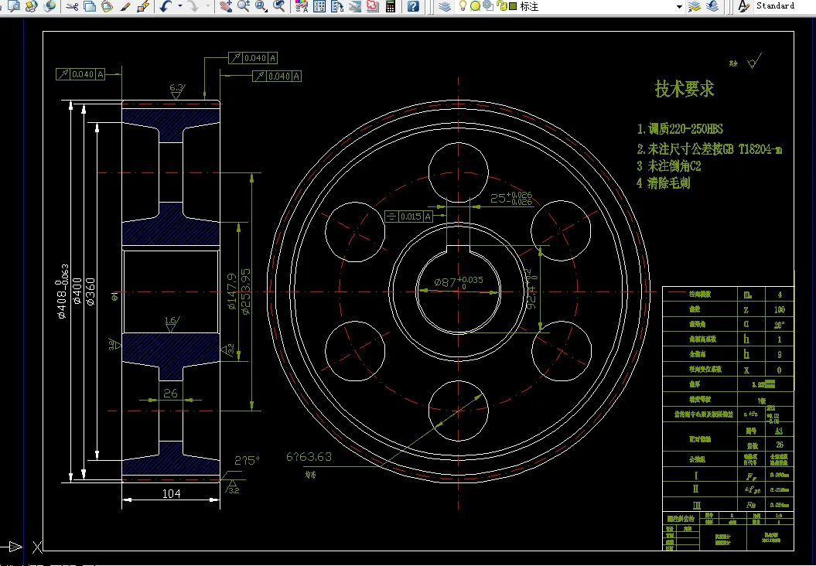Click the Publish icon
Image resolution: width=816 pixels, height=566 pixels.
[32, 6]
